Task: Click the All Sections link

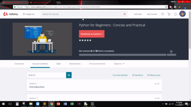Action: [138, 75]
